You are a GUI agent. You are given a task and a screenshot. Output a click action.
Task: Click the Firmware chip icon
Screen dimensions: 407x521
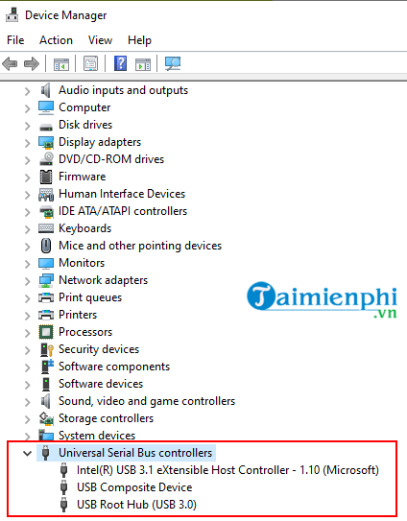pyautogui.click(x=46, y=177)
